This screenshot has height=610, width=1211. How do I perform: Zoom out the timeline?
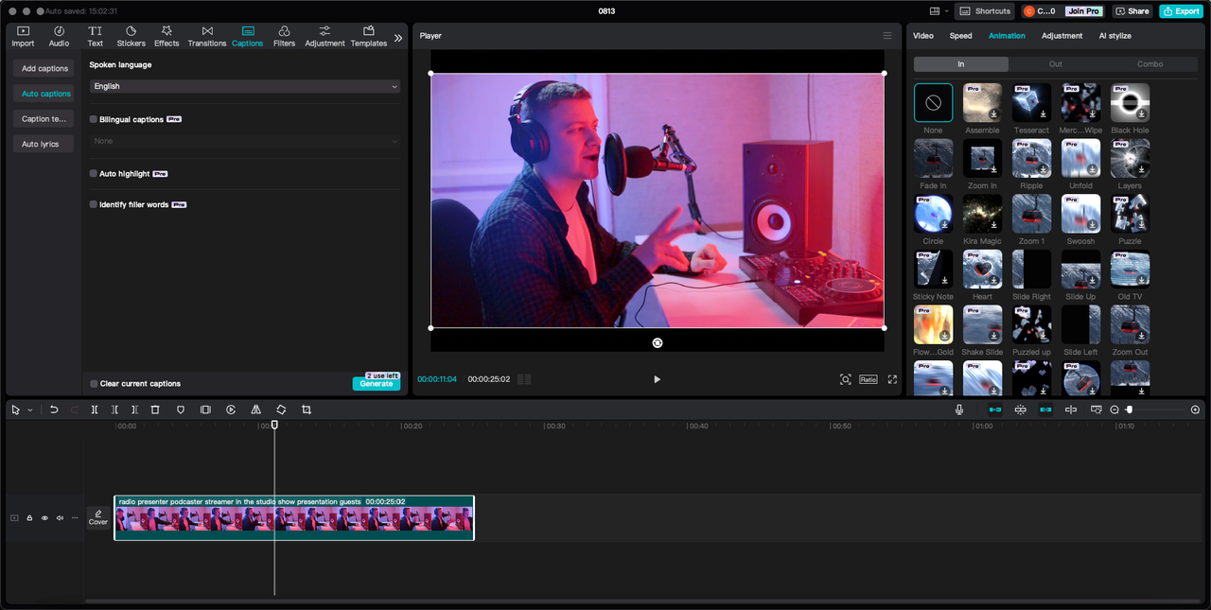click(x=1114, y=410)
